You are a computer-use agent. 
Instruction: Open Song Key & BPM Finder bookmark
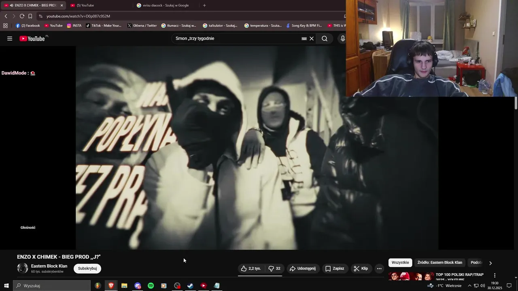[304, 25]
